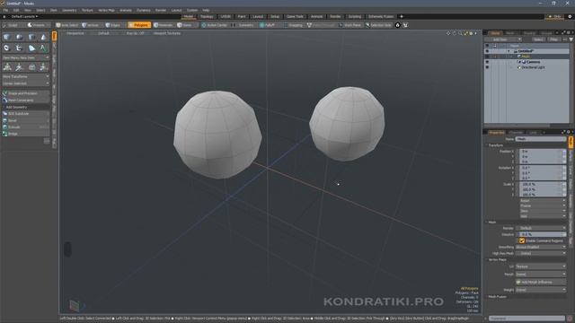Image resolution: width=575 pixels, height=323 pixels.
Task: Click the Bridge tool
Action: tap(26, 134)
